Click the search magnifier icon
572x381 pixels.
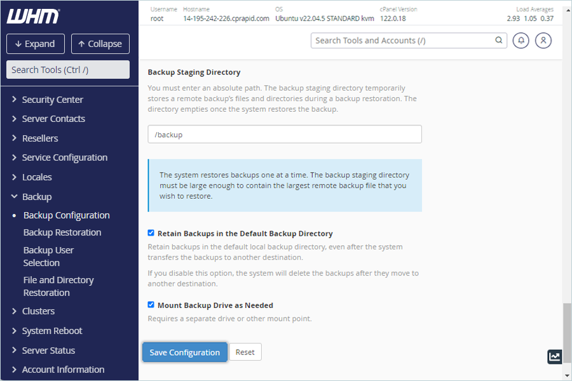click(x=499, y=40)
